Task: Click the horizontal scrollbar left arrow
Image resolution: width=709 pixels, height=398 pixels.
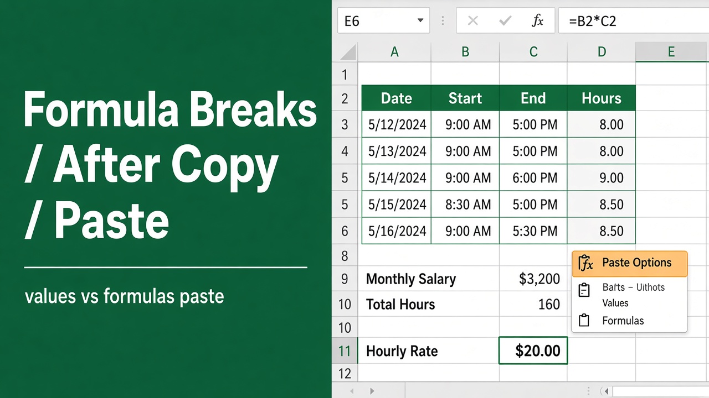Action: (606, 391)
